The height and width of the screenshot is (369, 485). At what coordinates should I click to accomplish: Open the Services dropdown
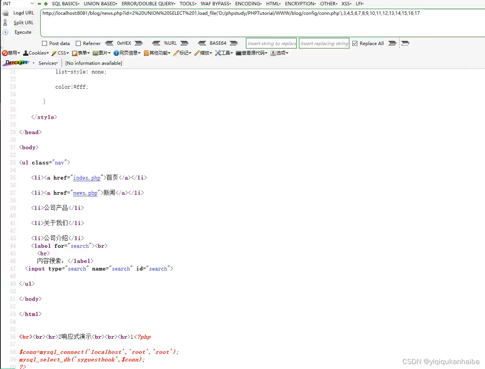coord(48,63)
